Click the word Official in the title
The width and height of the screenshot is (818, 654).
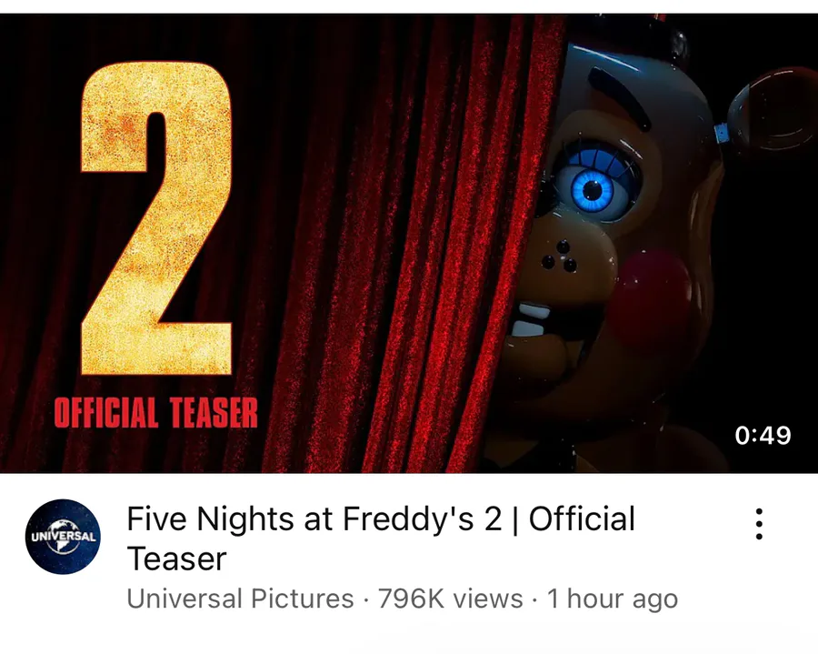tap(582, 519)
